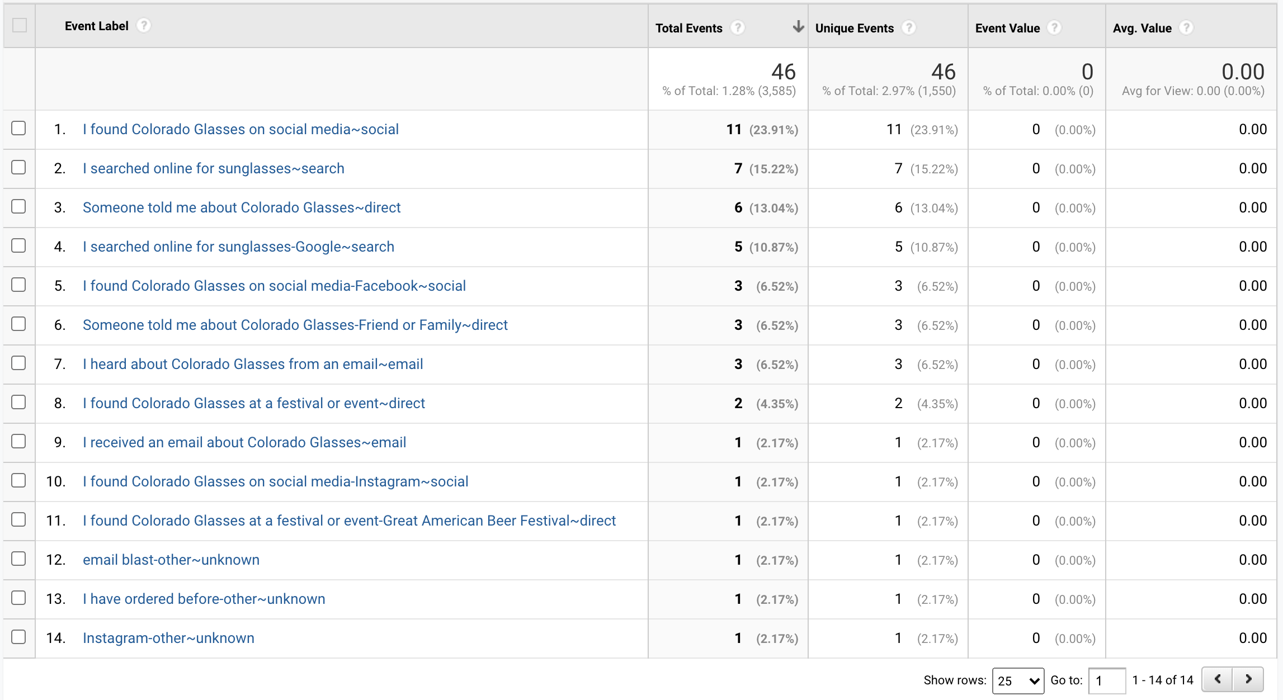Click help icon next to Event Label

[144, 26]
